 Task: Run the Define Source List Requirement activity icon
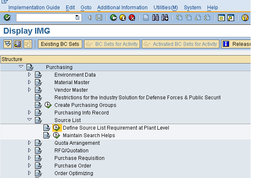point(57,128)
